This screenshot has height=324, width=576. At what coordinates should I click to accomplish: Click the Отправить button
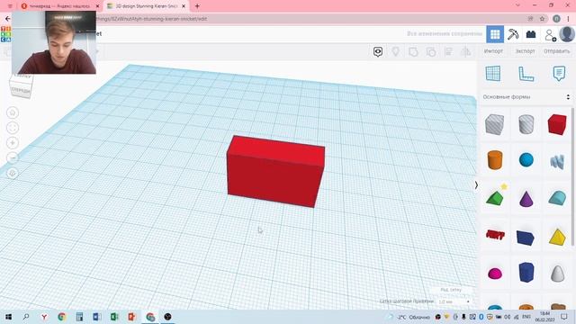coord(556,51)
